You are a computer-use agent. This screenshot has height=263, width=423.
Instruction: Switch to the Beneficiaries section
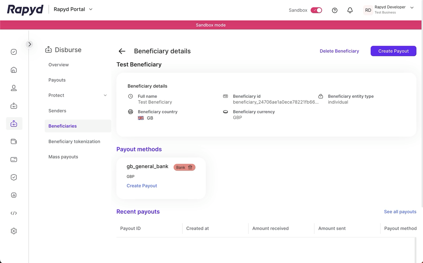pos(63,126)
